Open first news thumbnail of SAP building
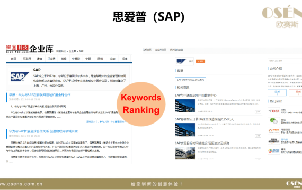Image resolution: width=302 pixels, height=190 pixels. click(x=185, y=106)
